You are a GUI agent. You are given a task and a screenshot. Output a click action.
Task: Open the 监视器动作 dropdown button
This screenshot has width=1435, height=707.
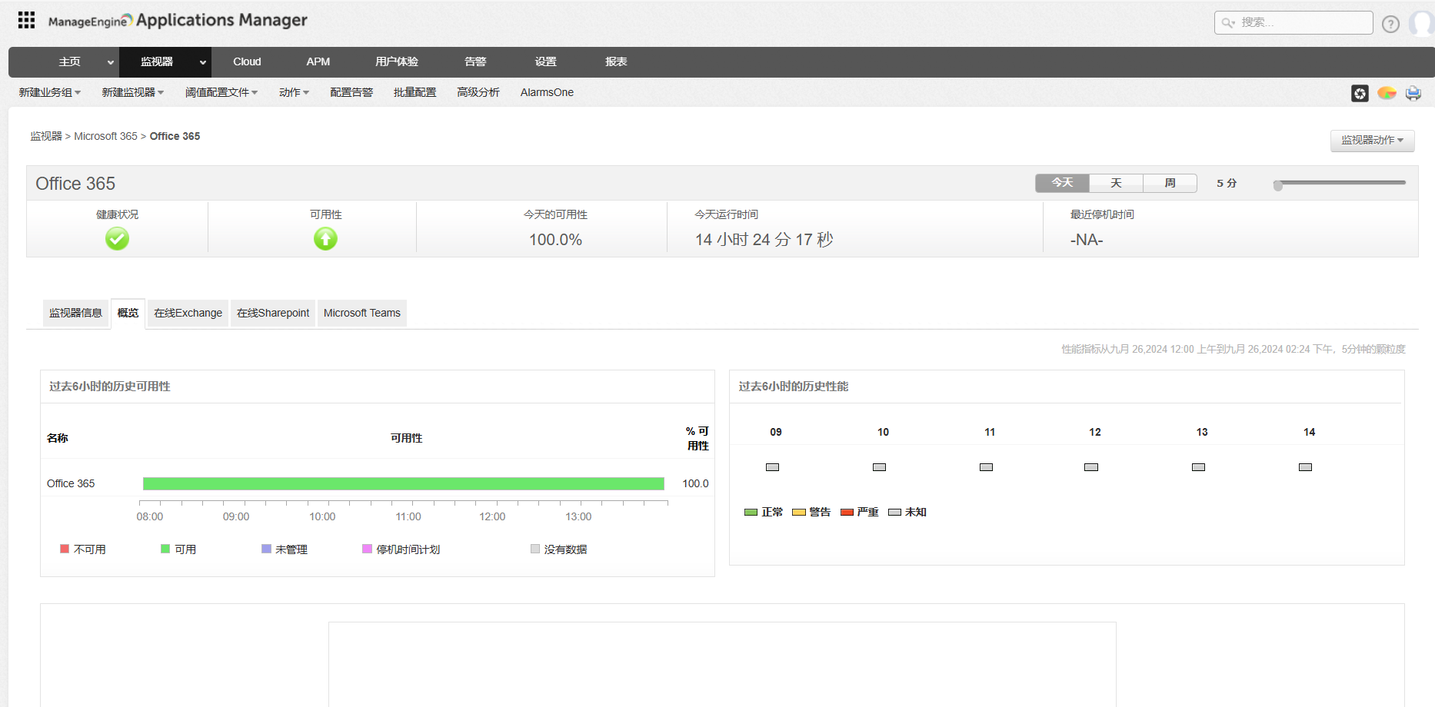point(1373,140)
